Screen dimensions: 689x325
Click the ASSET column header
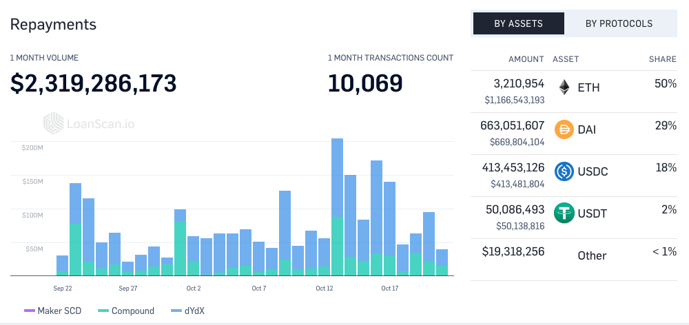tap(566, 59)
